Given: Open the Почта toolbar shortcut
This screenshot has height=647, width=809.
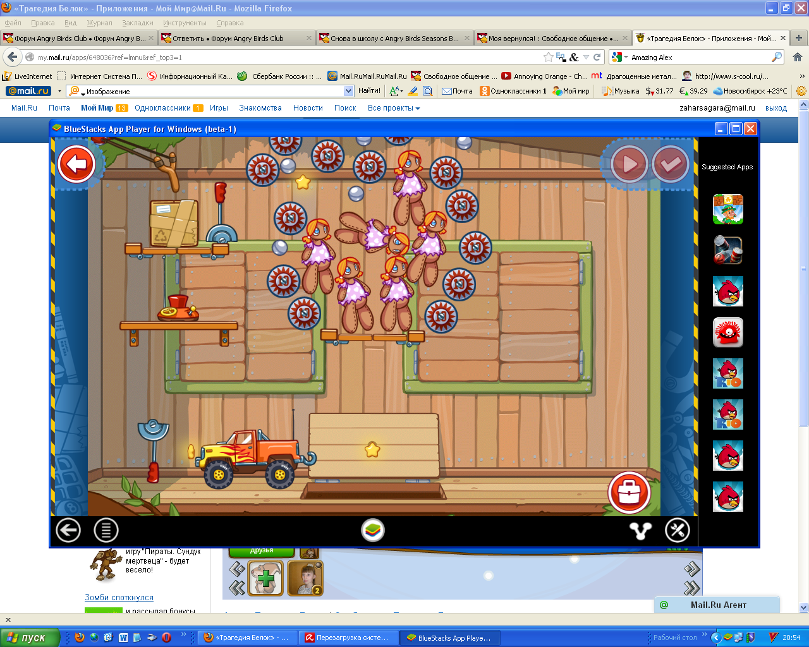Looking at the screenshot, I should point(457,91).
